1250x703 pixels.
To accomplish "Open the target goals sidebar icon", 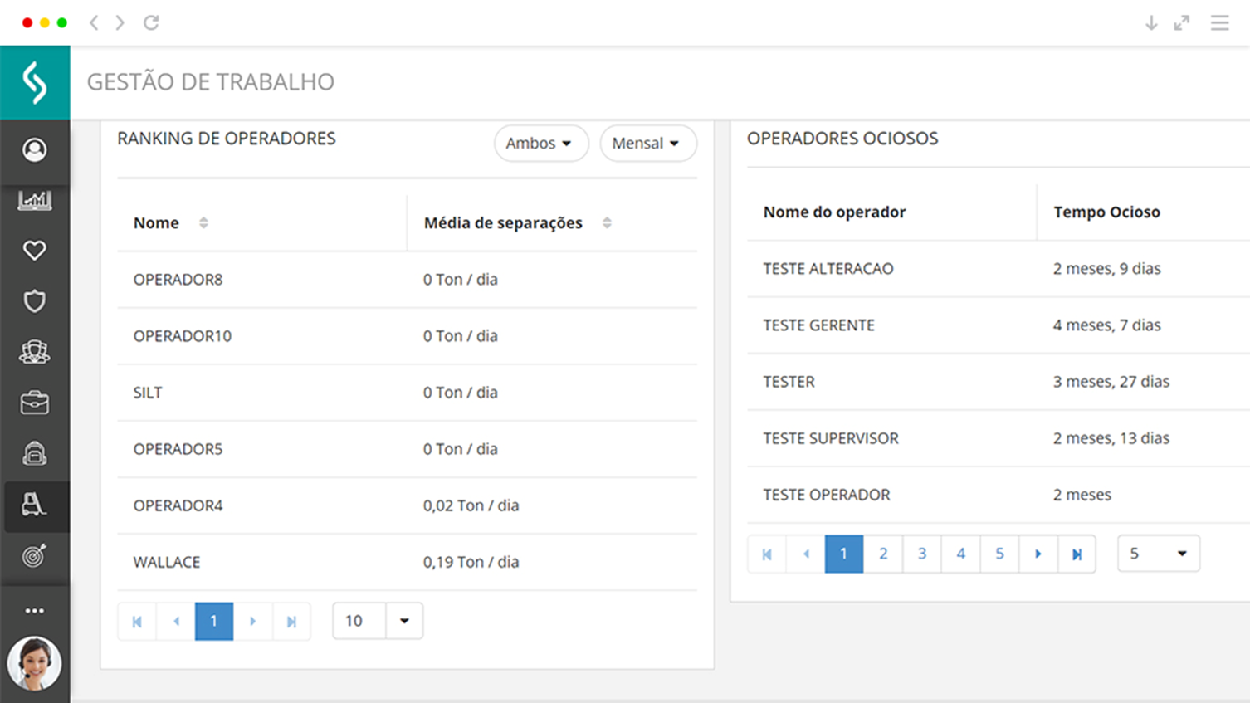I will pos(35,555).
